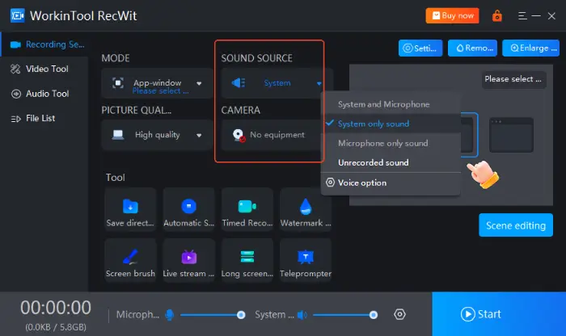Open audio settings gear in bottom bar
Viewport: 566px width, 336px height.
[399, 314]
